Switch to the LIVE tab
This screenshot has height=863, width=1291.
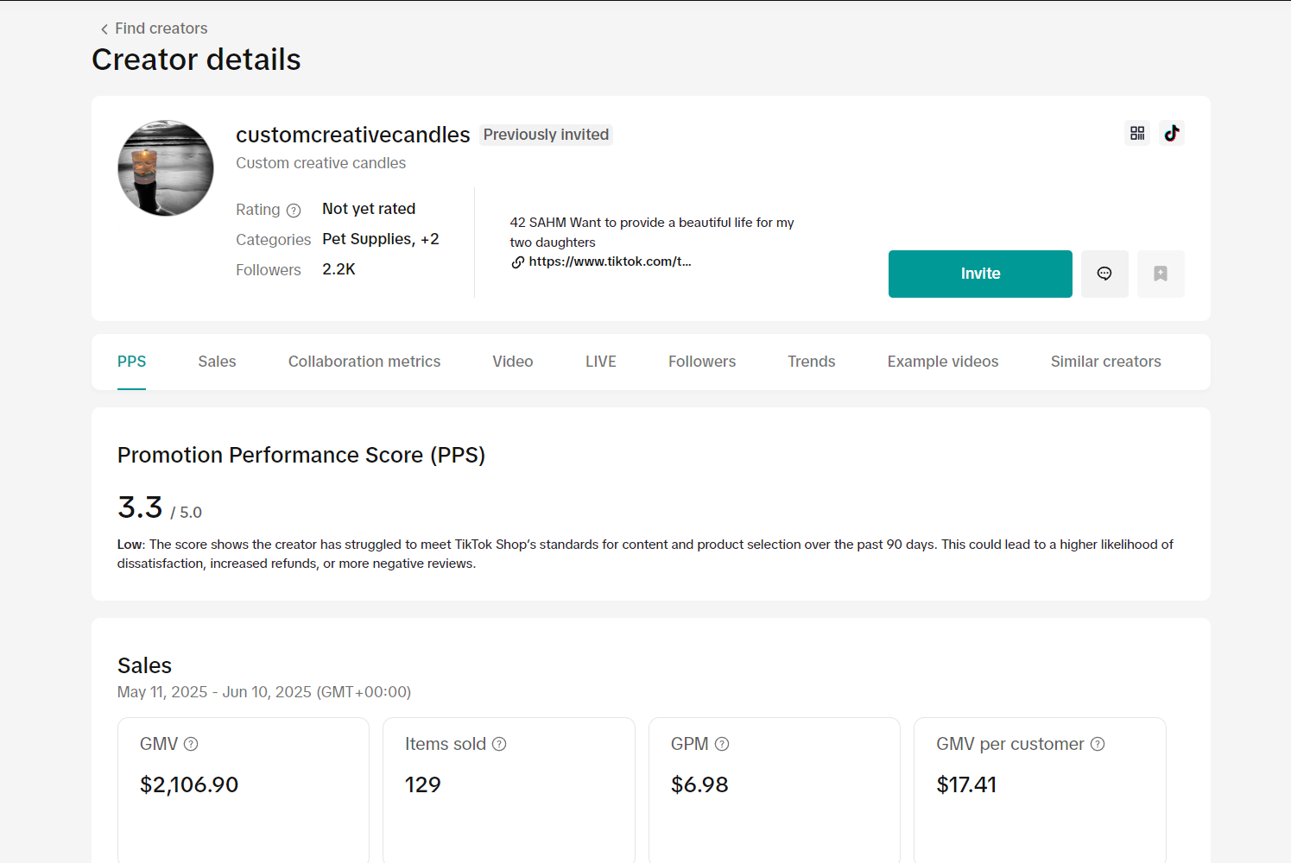600,362
